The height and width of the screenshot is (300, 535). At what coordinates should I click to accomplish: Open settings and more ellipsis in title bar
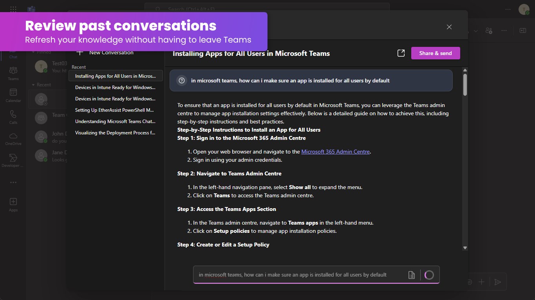(x=508, y=9)
